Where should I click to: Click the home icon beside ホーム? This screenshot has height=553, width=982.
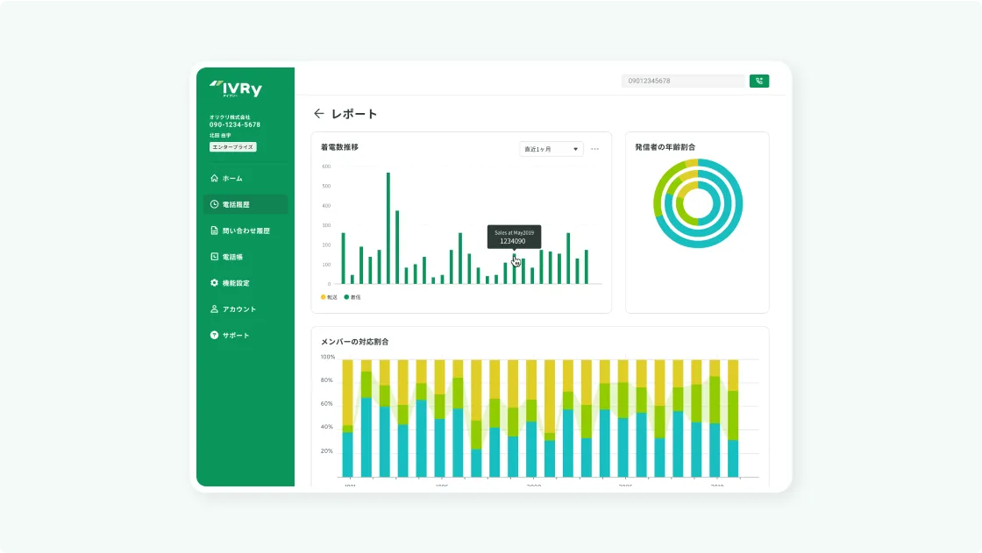(214, 178)
